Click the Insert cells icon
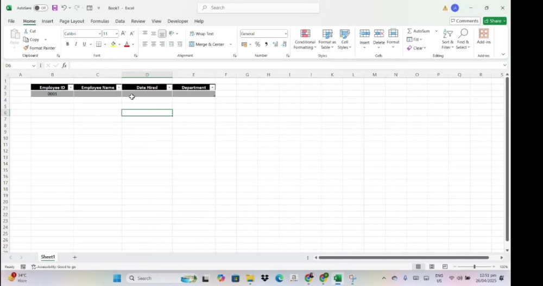 point(365,34)
